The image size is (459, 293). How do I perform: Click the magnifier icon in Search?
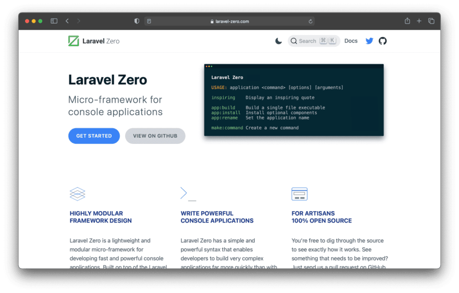pos(294,41)
